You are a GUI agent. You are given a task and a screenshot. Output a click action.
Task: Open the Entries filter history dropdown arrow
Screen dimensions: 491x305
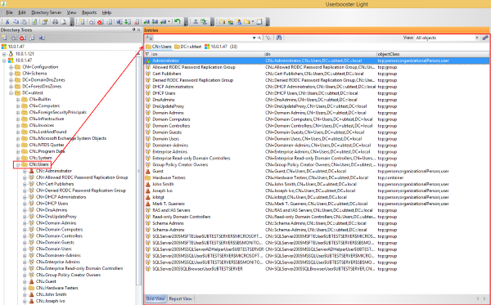(x=254, y=38)
